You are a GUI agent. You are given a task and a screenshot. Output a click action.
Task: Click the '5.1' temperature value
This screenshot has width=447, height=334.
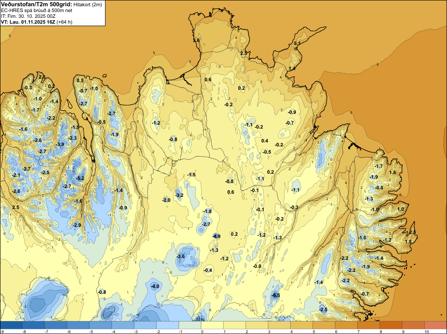click(x=297, y=44)
